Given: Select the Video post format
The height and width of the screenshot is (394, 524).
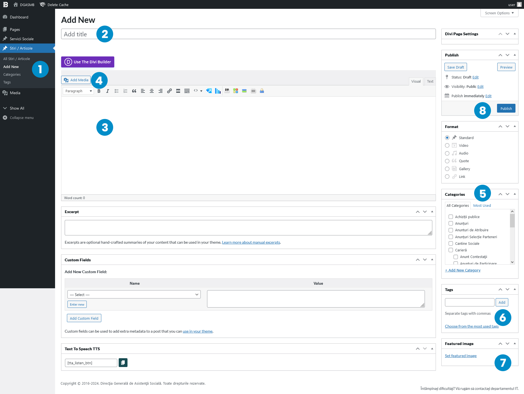Looking at the screenshot, I should pos(447,145).
